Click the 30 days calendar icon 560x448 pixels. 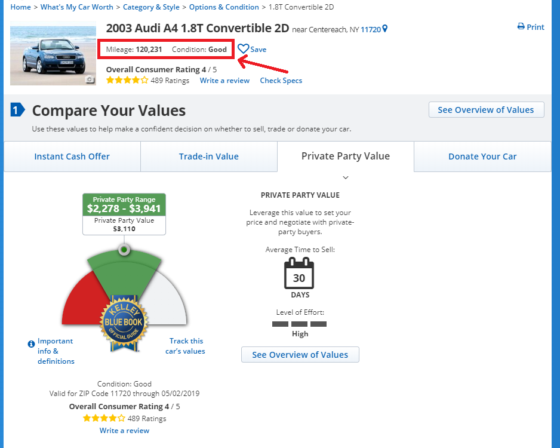[x=299, y=274]
